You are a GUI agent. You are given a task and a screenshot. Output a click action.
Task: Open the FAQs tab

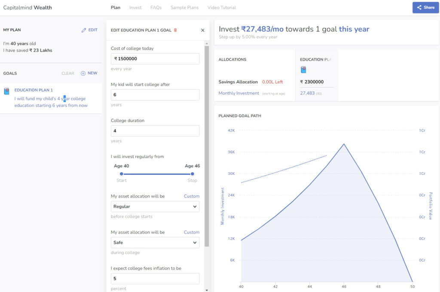pyautogui.click(x=156, y=7)
